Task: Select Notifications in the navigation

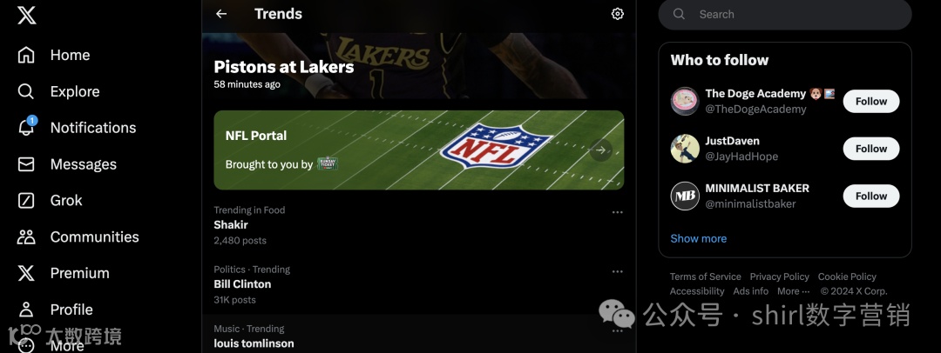Action: [93, 128]
